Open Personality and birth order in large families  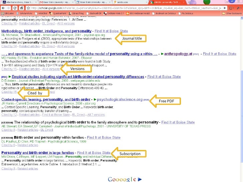pos(38,153)
